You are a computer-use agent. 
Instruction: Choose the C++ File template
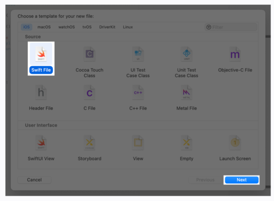tap(138, 98)
